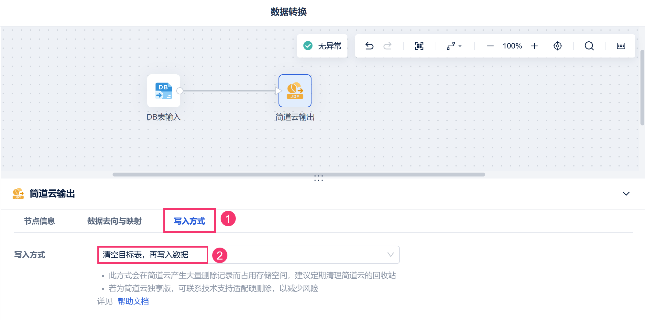The width and height of the screenshot is (645, 320).
Task: Click the redo arrow icon
Action: coord(388,46)
